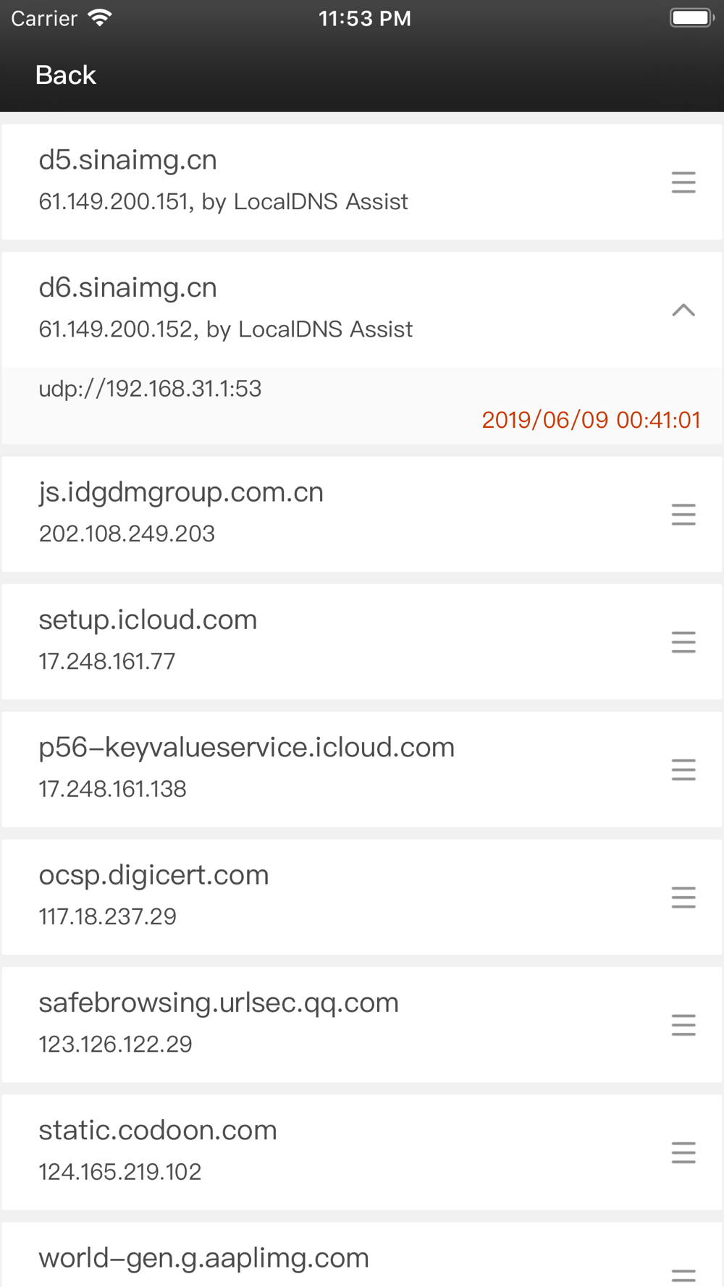Tap menu icon for safebrowsing.urlsec.qq.com
The image size is (724, 1287).
(683, 1025)
